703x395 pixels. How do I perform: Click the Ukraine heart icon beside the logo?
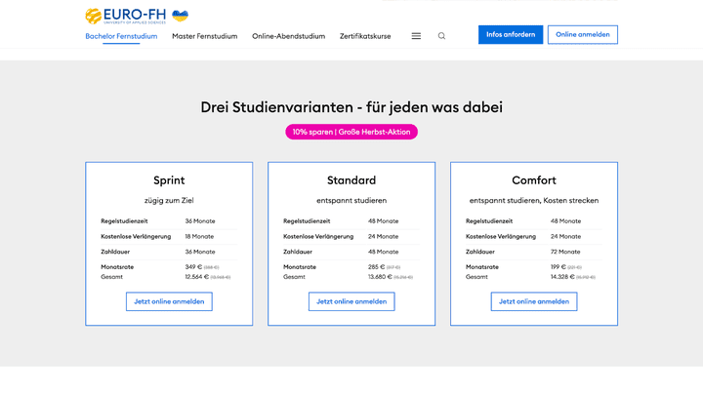click(181, 16)
